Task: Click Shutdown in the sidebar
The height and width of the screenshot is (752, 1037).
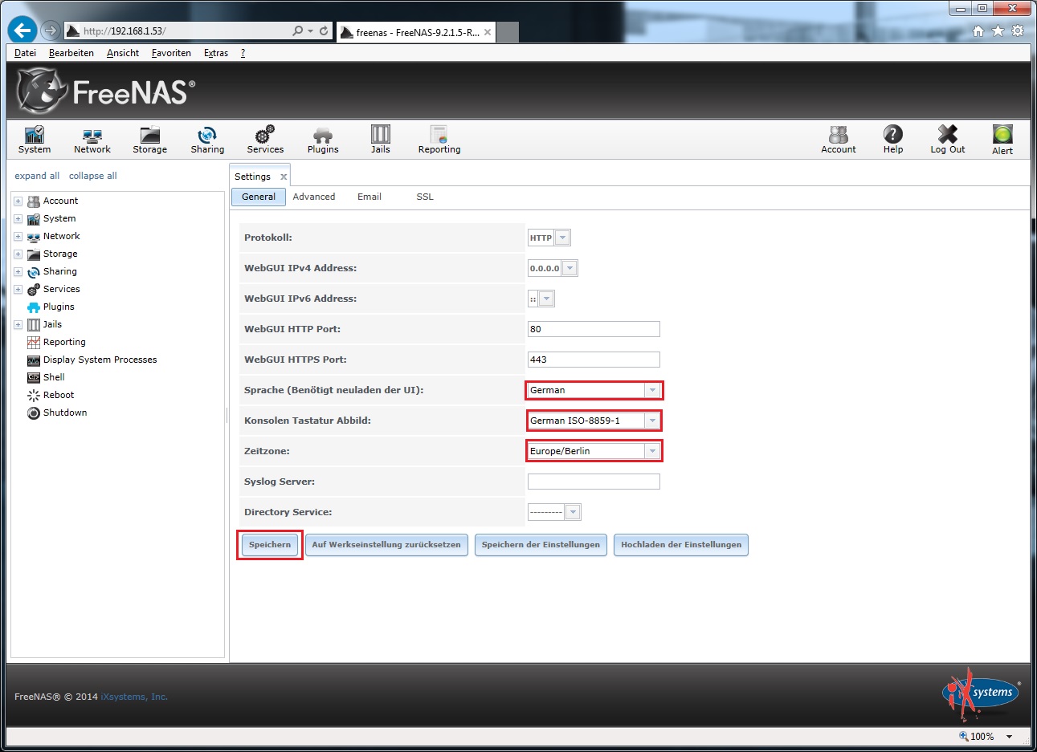Action: [65, 413]
